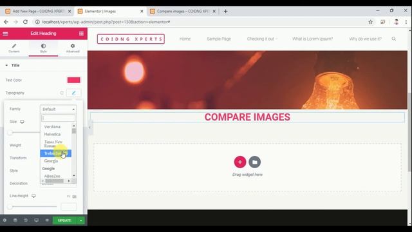Select the highlighted Trebuchet font option
This screenshot has width=412, height=232.
pos(55,153)
